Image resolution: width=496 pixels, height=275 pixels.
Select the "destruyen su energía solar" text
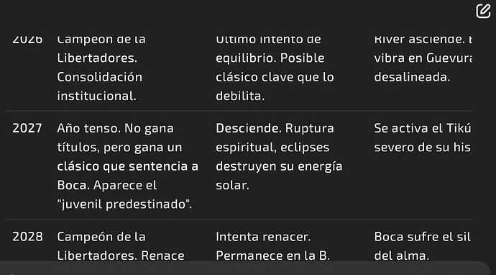pyautogui.click(x=279, y=176)
